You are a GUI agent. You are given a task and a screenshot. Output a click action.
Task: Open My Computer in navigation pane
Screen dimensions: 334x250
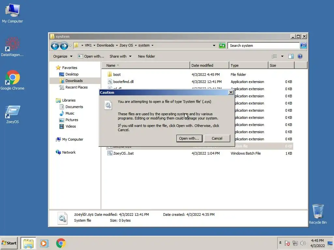click(69, 139)
